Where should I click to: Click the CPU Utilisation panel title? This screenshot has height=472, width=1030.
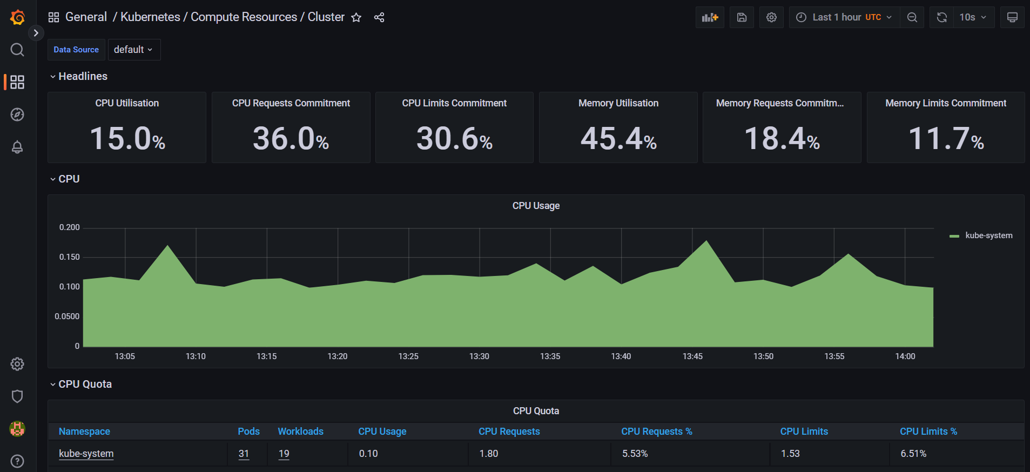click(x=127, y=103)
